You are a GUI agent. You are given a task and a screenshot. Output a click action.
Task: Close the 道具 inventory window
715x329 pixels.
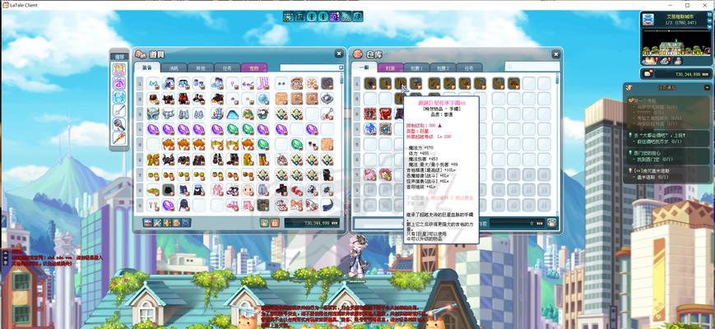pos(339,53)
